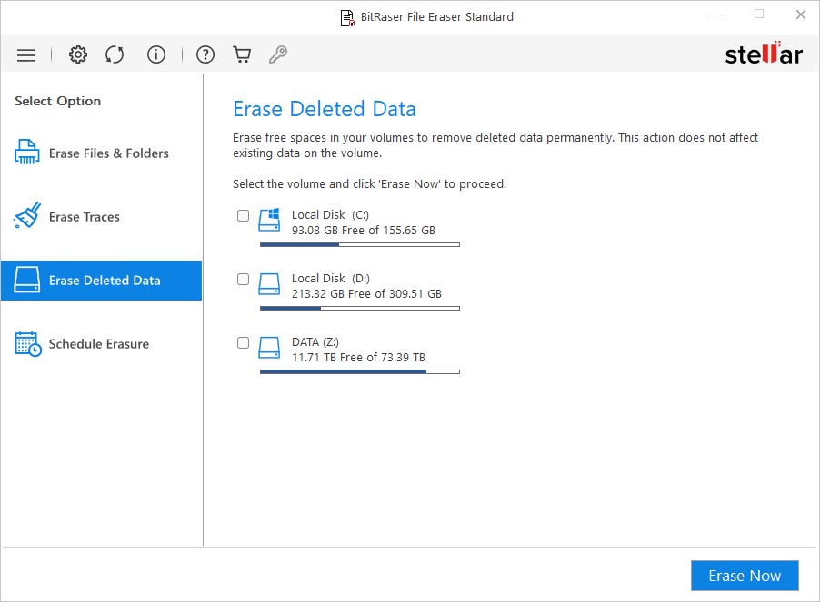Select Erase Files & Folders option
820x602 pixels.
point(101,153)
